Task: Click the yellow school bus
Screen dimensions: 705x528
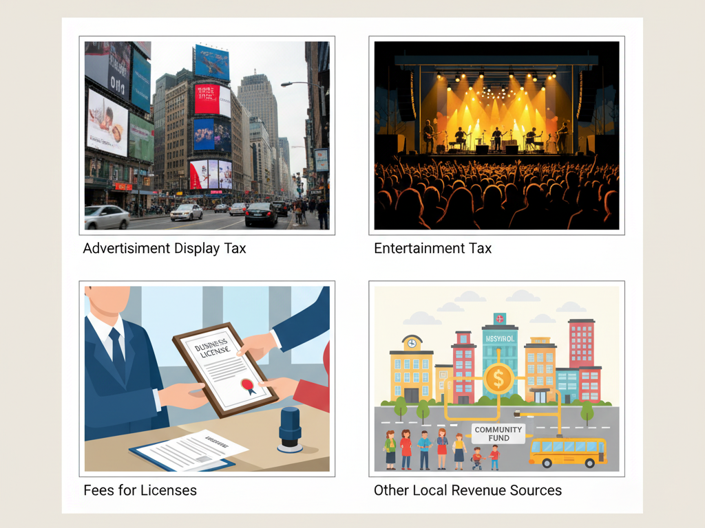Action: 567,452
